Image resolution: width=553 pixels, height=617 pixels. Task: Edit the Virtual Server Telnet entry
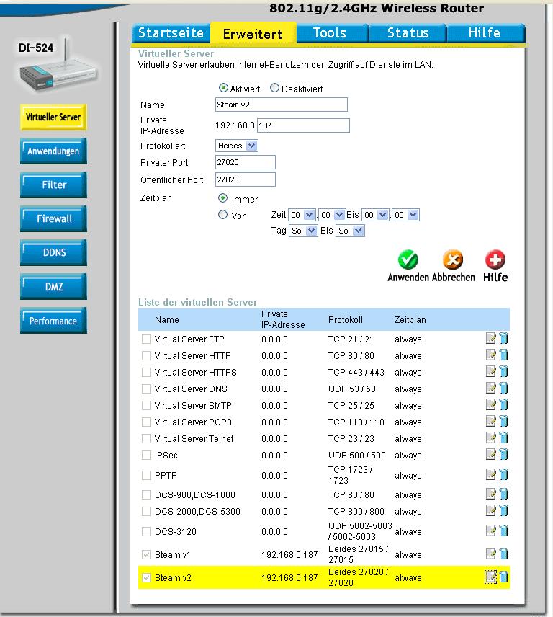pyautogui.click(x=490, y=438)
